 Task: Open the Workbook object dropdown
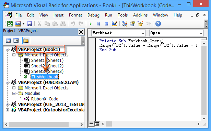coord(118,33)
